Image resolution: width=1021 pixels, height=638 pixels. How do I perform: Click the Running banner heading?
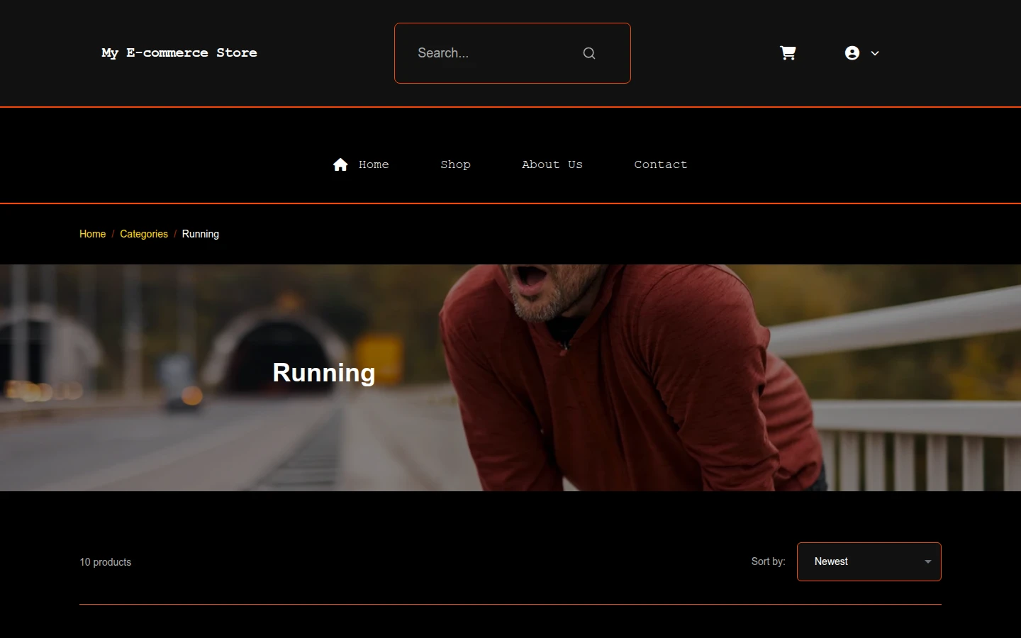tap(324, 373)
